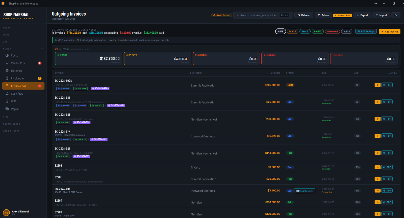404x218 pixels.
Task: Open WIP from the sidebar
Action: [23, 101]
